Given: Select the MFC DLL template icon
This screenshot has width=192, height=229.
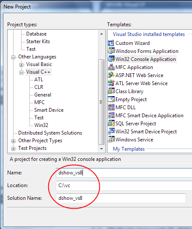Looking at the screenshot, I should click(111, 108).
